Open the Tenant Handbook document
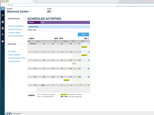The height and width of the screenshot is (115, 154). (14, 55)
